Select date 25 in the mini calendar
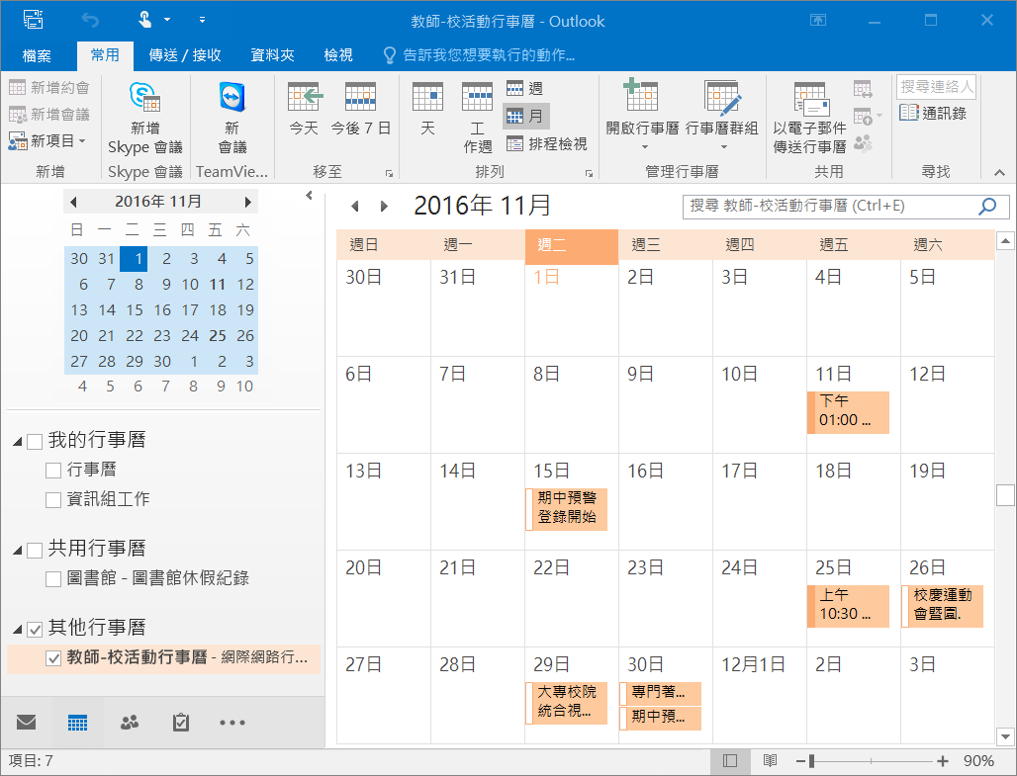This screenshot has width=1017, height=776. coord(218,336)
